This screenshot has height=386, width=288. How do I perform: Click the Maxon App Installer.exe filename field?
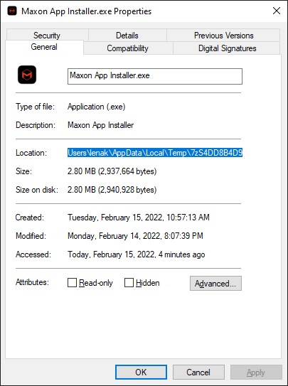coord(155,76)
